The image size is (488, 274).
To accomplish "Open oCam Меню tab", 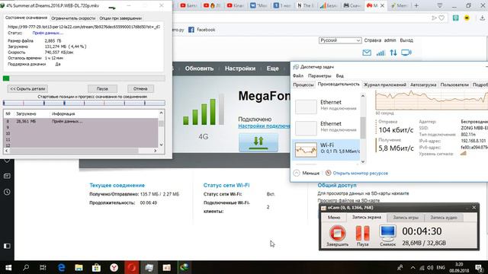I will tap(334, 218).
